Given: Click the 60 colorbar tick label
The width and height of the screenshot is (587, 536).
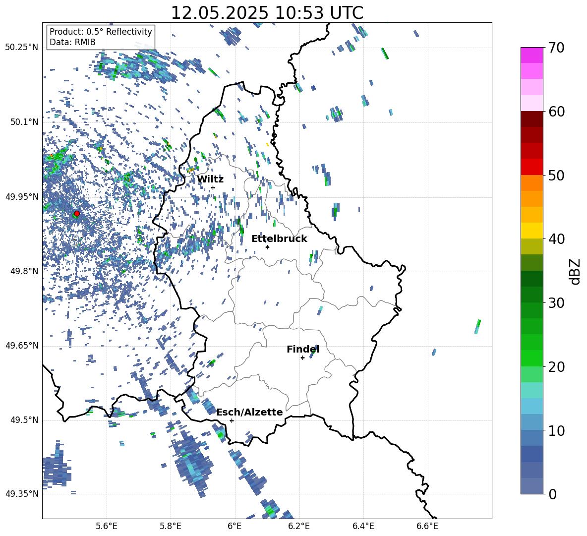Looking at the screenshot, I should point(556,112).
